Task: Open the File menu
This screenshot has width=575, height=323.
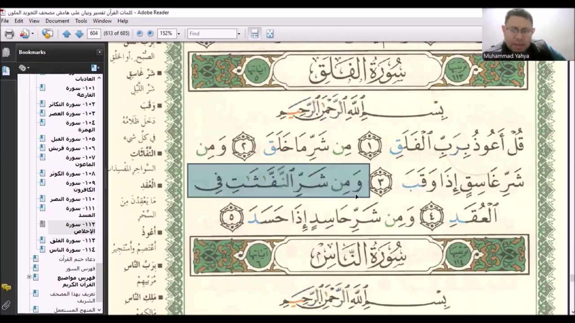Action: pyautogui.click(x=5, y=21)
